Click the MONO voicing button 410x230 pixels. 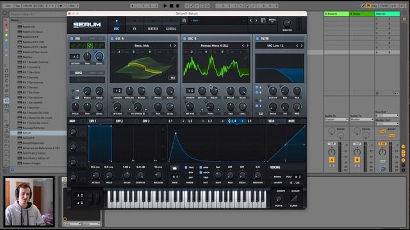coord(277,177)
